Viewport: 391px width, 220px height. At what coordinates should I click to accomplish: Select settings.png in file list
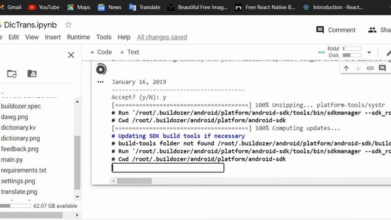(18, 181)
